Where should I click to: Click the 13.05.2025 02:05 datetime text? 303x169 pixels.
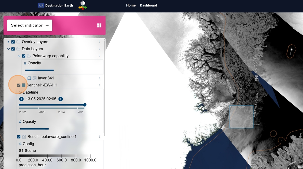(x=41, y=99)
